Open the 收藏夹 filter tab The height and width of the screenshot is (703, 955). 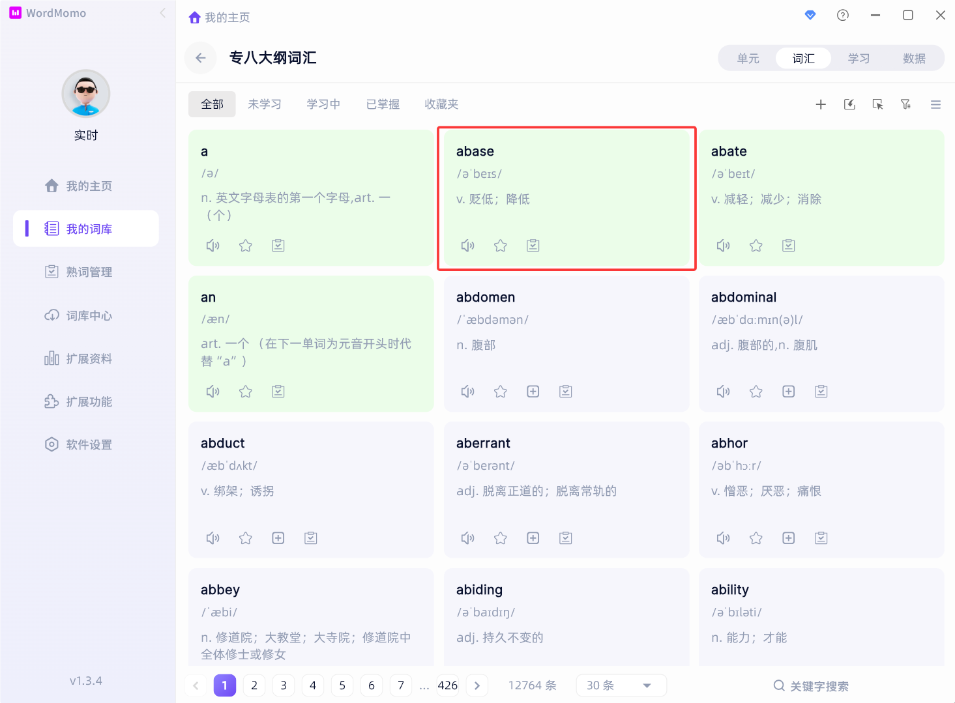pyautogui.click(x=441, y=104)
